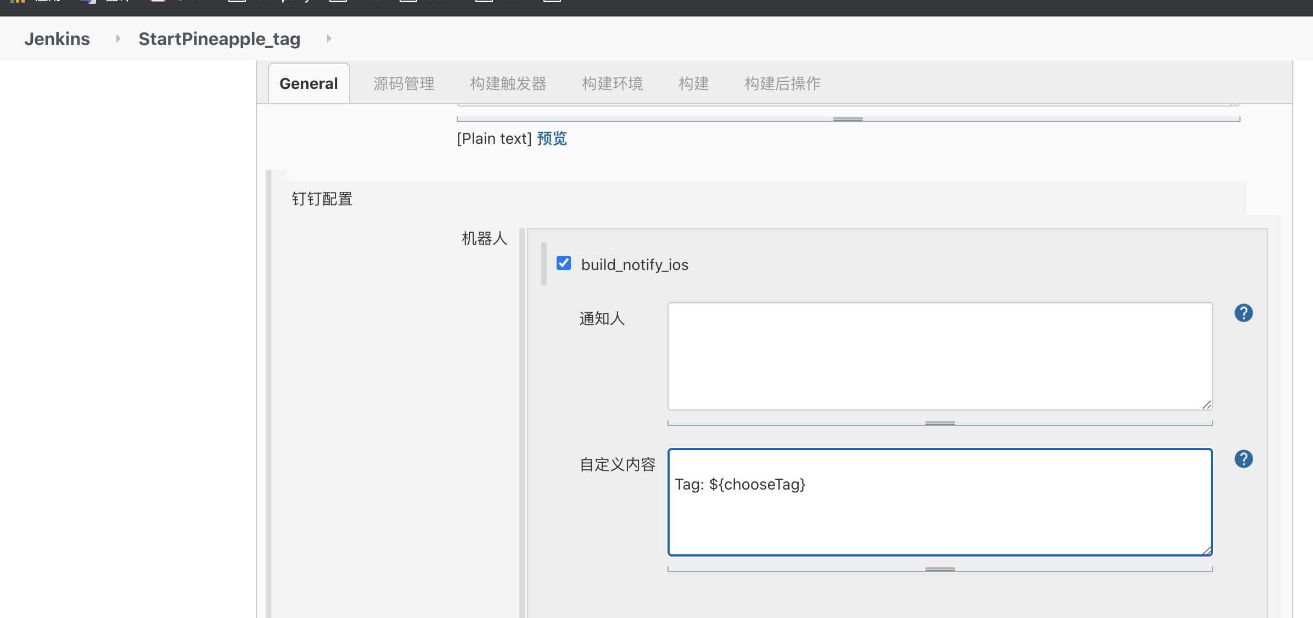This screenshot has height=618, width=1313.
Task: Click the 预览 preview link
Action: 552,138
